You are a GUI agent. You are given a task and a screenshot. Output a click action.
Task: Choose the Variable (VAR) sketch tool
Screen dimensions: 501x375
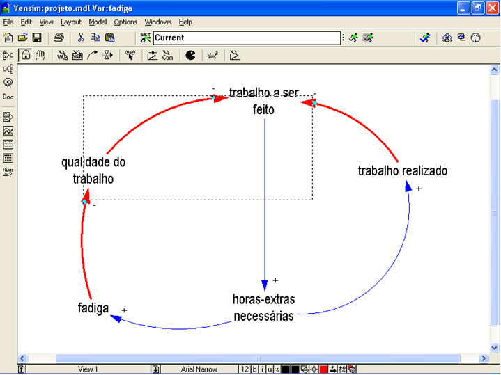[62, 56]
